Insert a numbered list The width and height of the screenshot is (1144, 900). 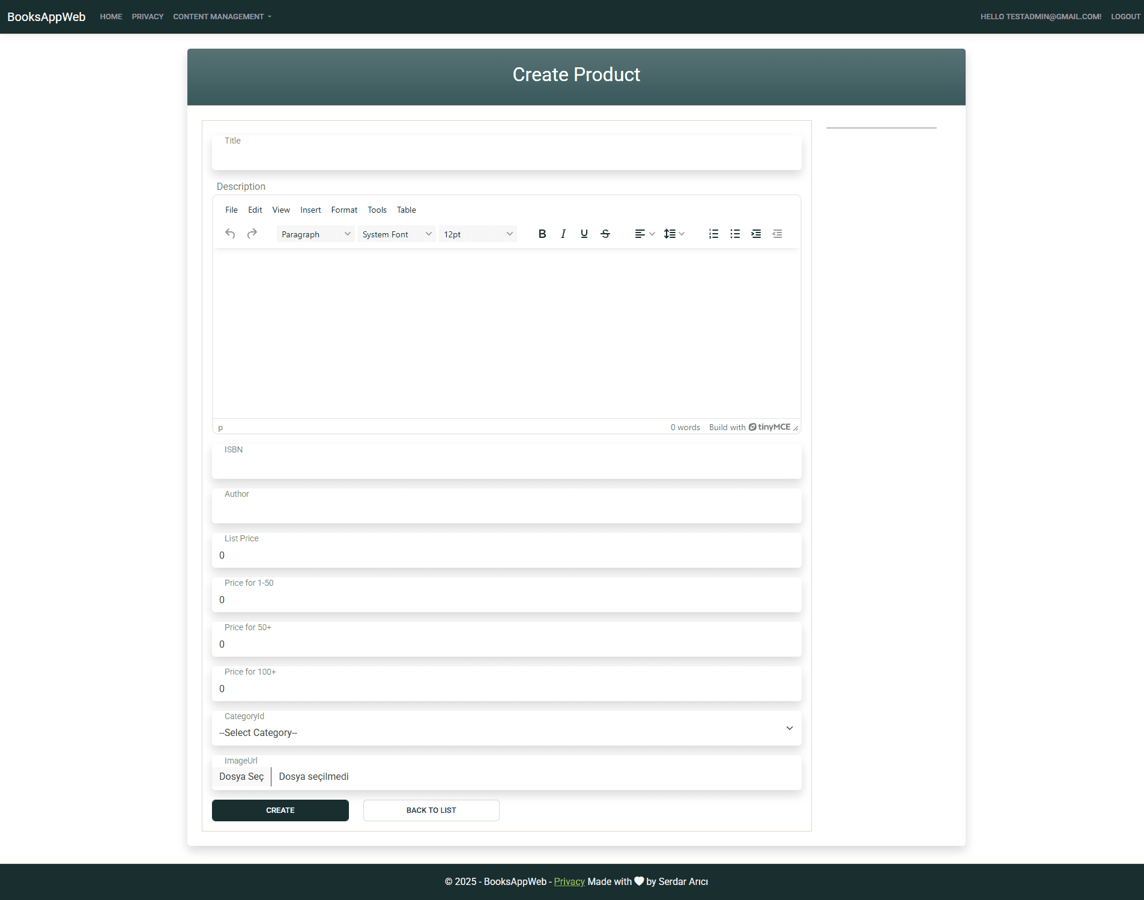pyautogui.click(x=713, y=234)
